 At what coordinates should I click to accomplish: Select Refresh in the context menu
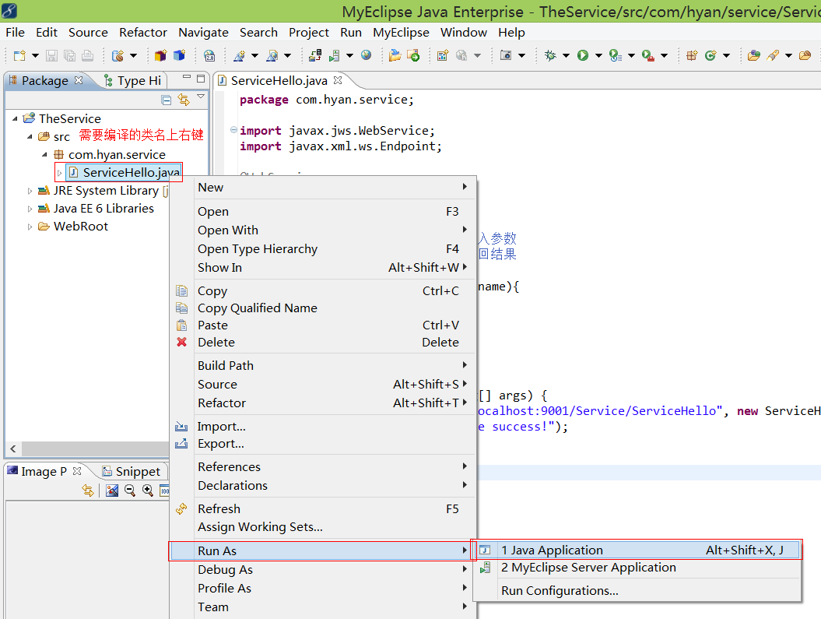coord(219,508)
